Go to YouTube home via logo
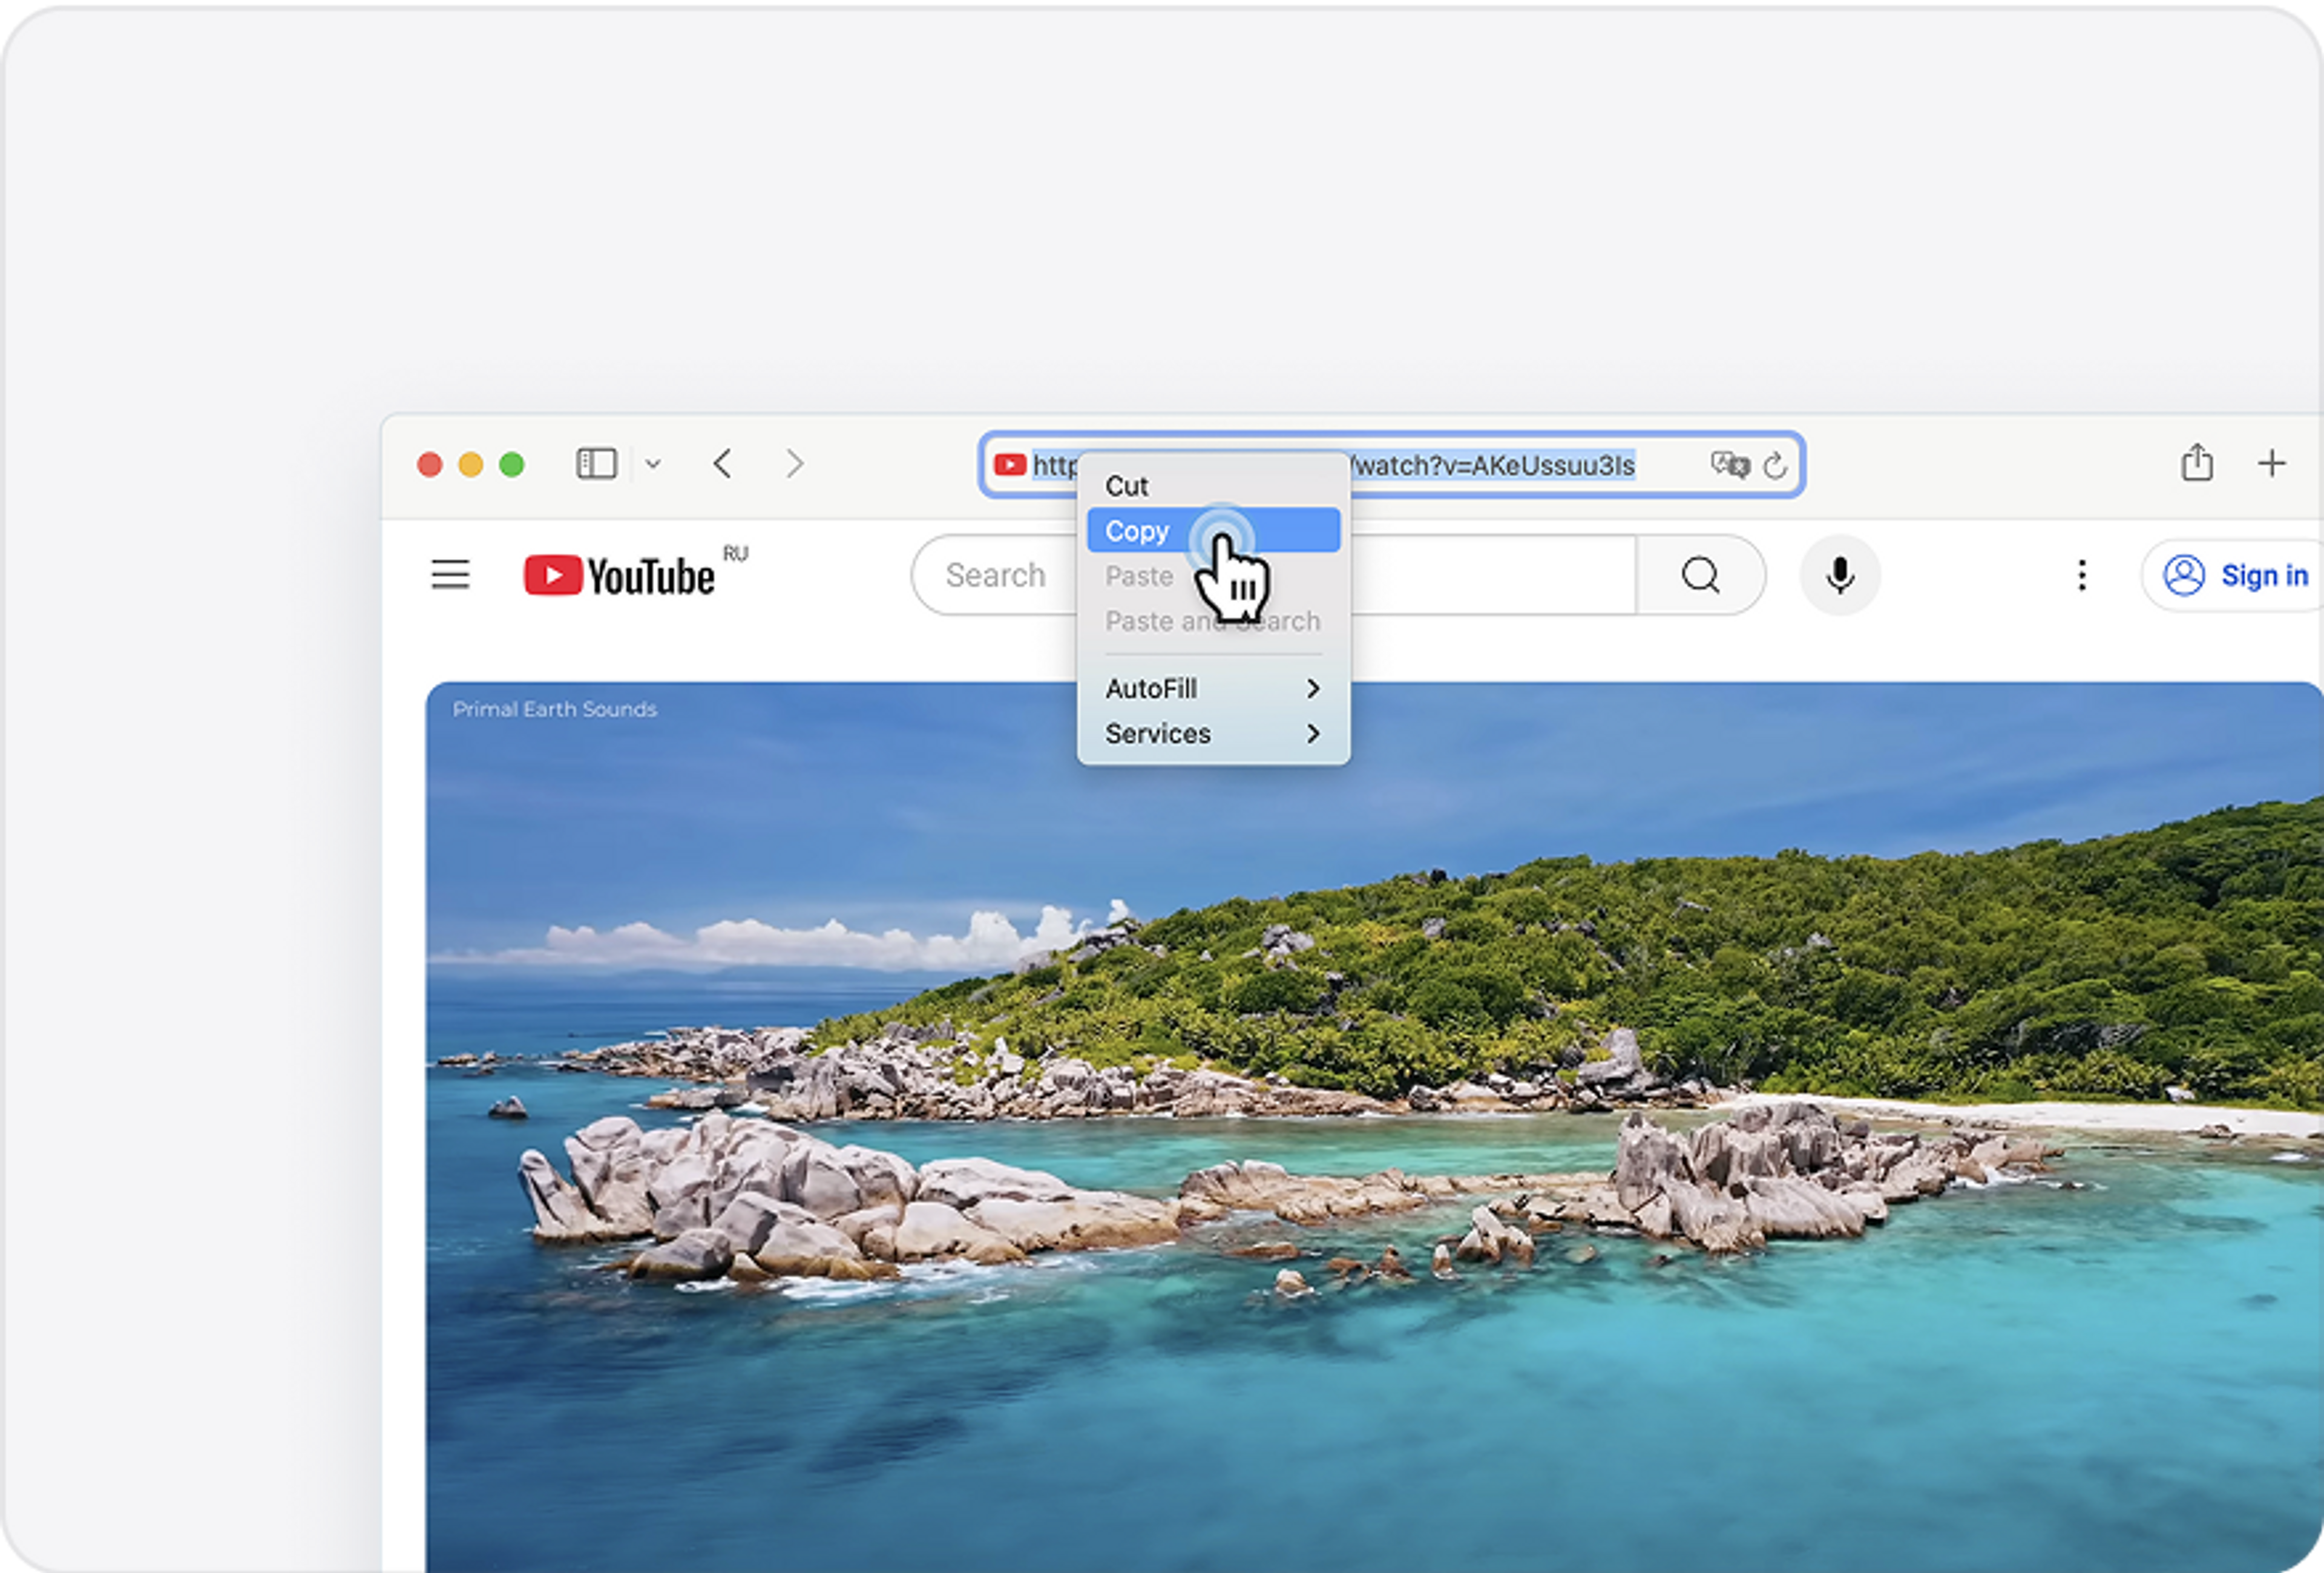 (620, 576)
